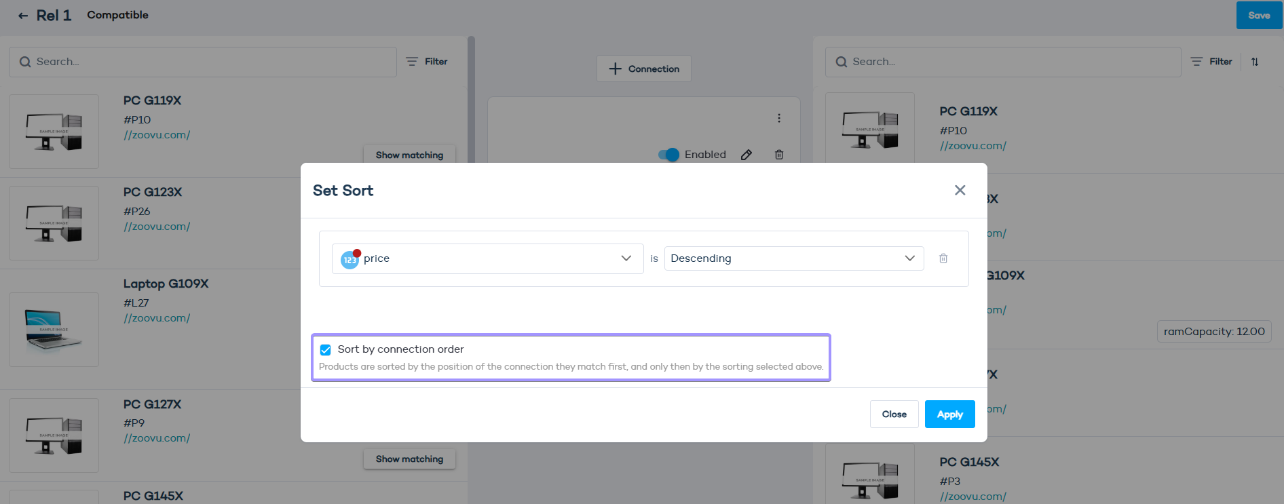This screenshot has width=1284, height=504.
Task: Open zoovu.com link under Laptop G109X
Action: pyautogui.click(x=157, y=318)
